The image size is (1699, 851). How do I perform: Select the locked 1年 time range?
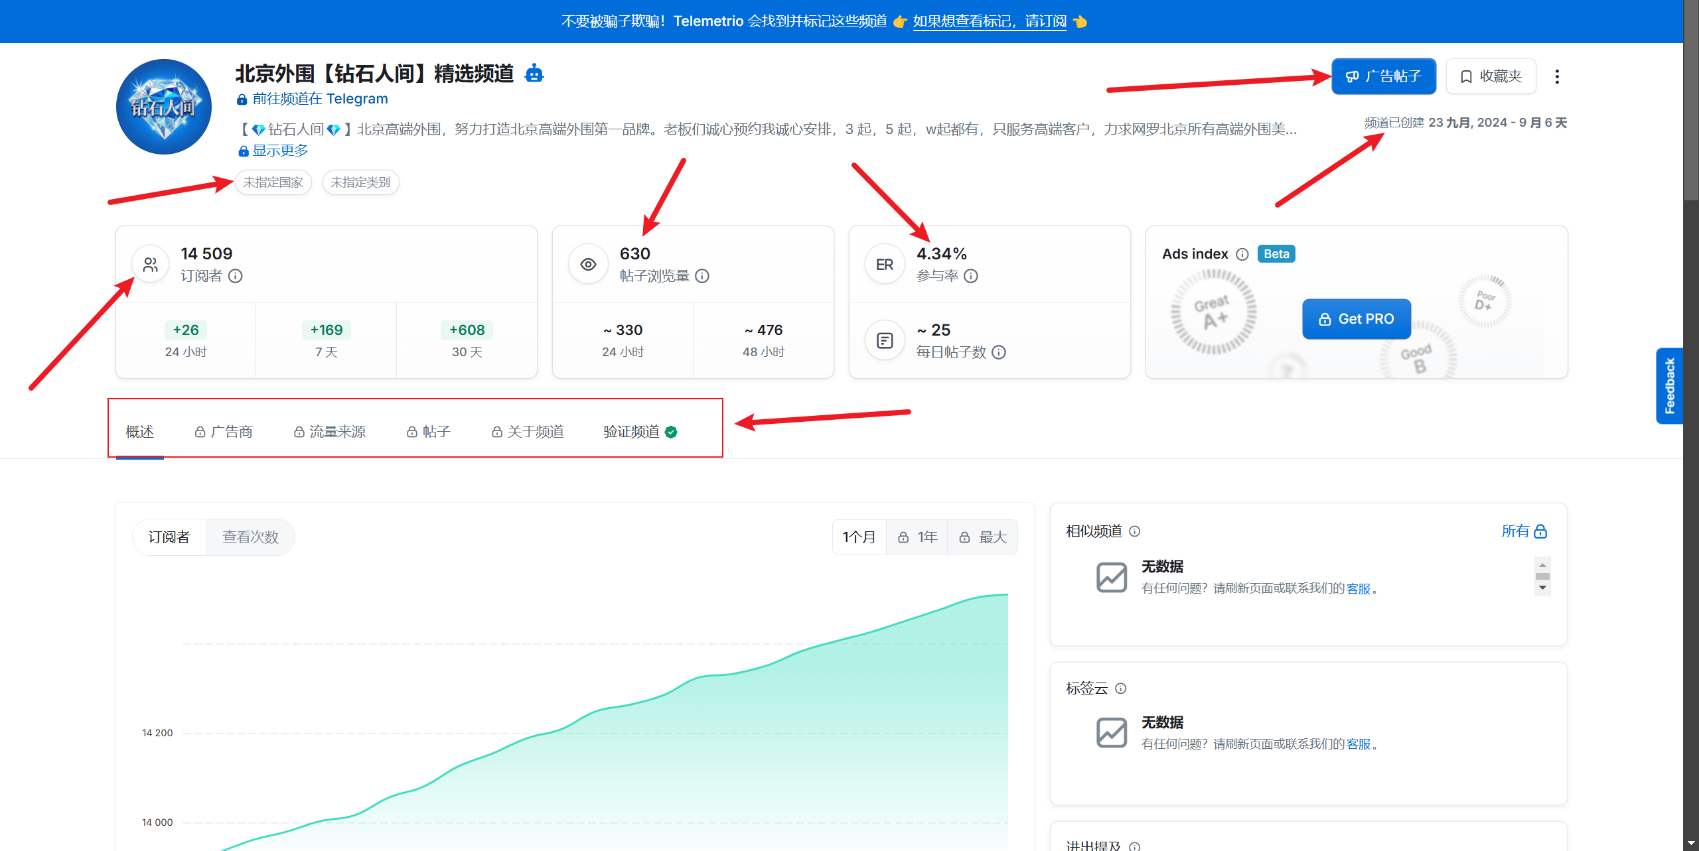click(x=917, y=537)
